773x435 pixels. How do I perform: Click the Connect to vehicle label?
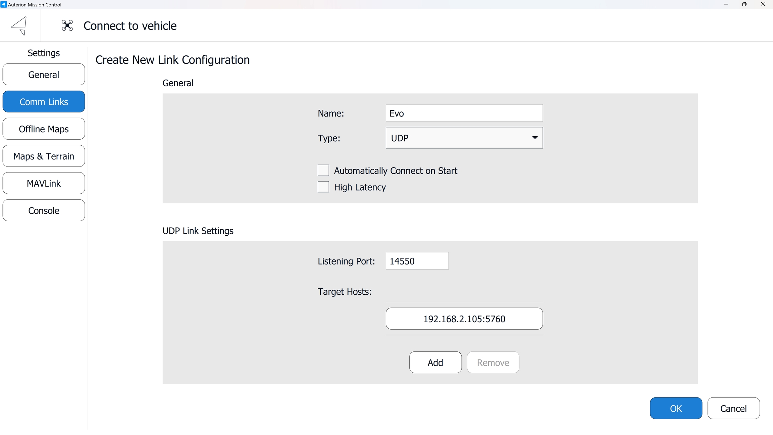(130, 26)
